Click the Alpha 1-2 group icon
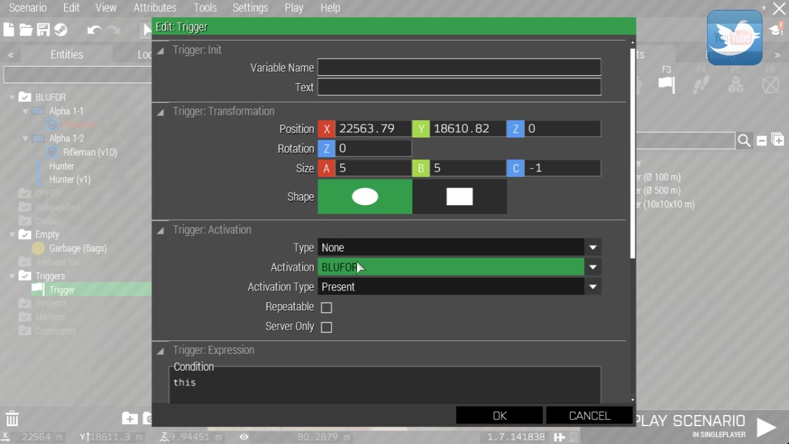Image resolution: width=789 pixels, height=444 pixels. (x=38, y=138)
